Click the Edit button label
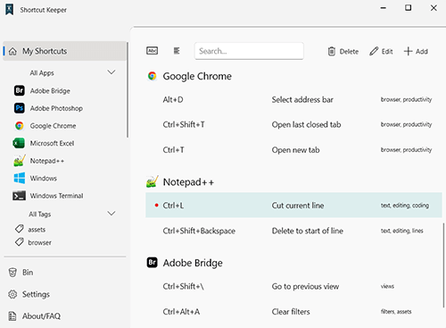Screen dimensions: 446x328 [x=387, y=52]
